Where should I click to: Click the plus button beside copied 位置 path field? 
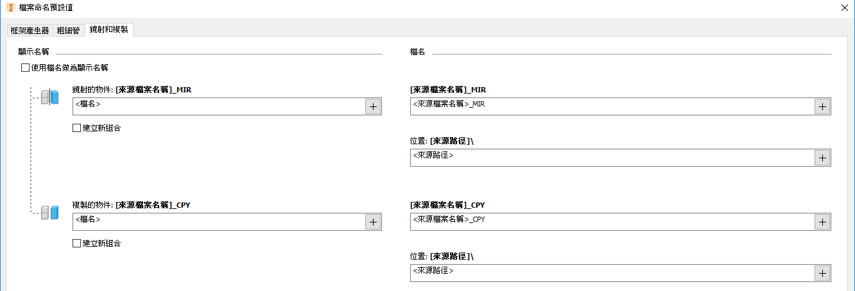[x=822, y=273]
